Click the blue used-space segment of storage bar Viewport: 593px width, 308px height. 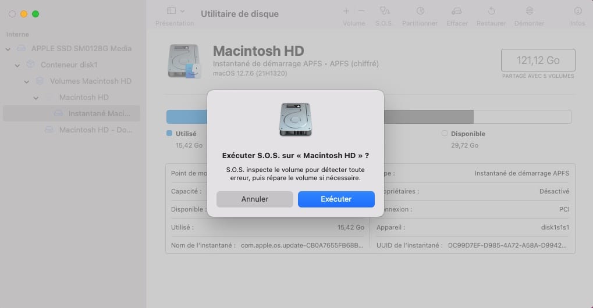(x=186, y=117)
